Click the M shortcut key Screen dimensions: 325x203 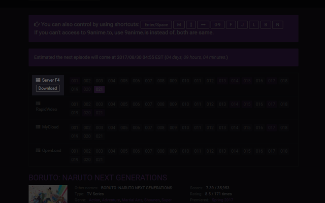179,25
